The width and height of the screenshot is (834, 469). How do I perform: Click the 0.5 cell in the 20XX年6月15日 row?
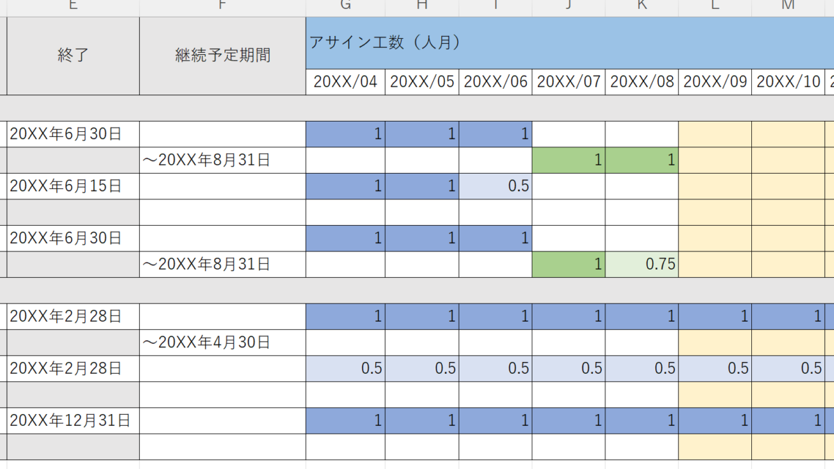click(496, 186)
